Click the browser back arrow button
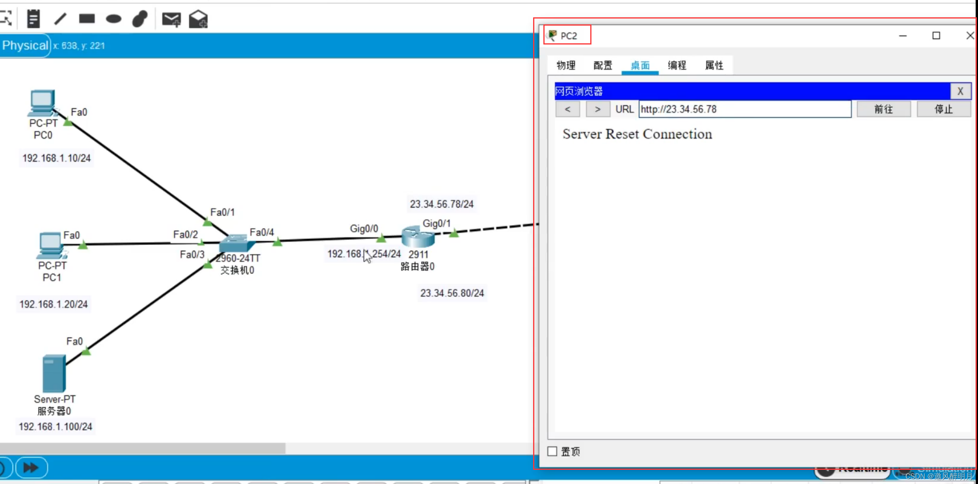This screenshot has height=484, width=978. (567, 109)
